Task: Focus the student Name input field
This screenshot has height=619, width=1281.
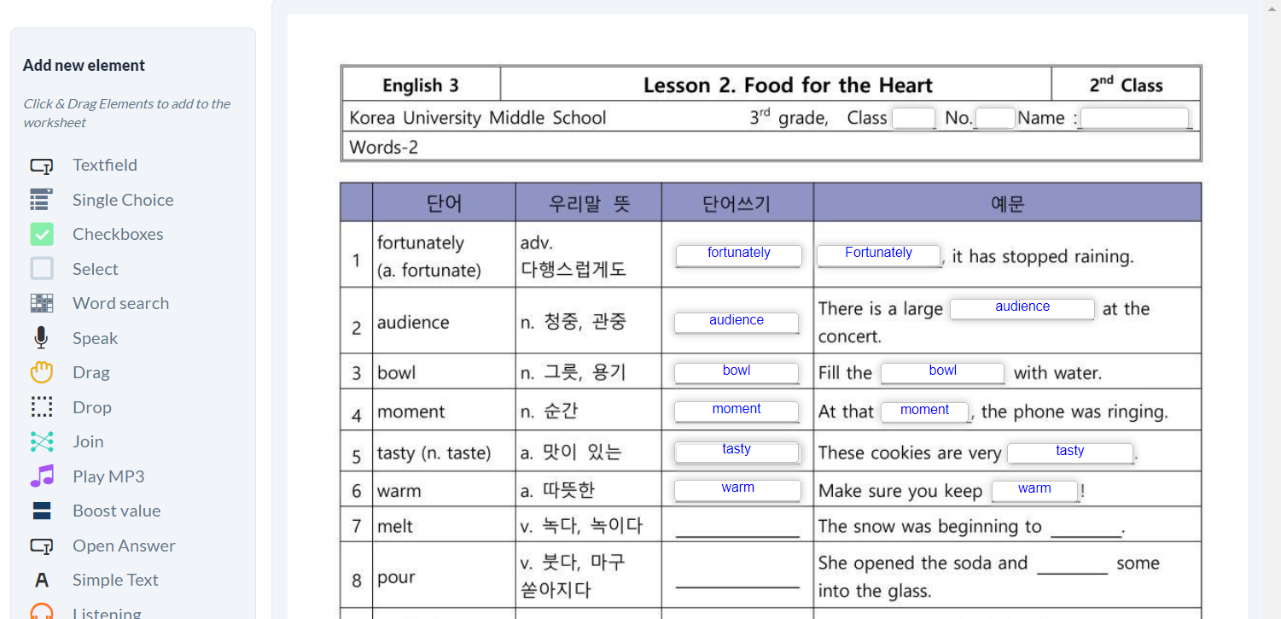Action: point(1134,119)
